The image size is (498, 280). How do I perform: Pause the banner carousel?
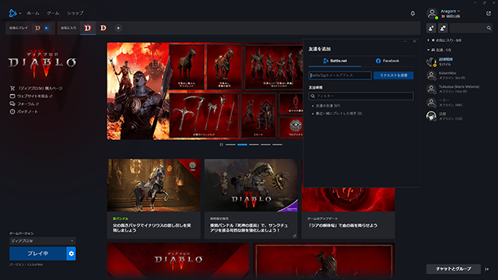click(221, 145)
